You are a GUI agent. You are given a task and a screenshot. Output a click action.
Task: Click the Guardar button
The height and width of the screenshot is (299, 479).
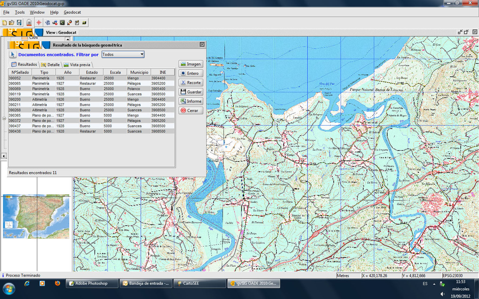[191, 92]
